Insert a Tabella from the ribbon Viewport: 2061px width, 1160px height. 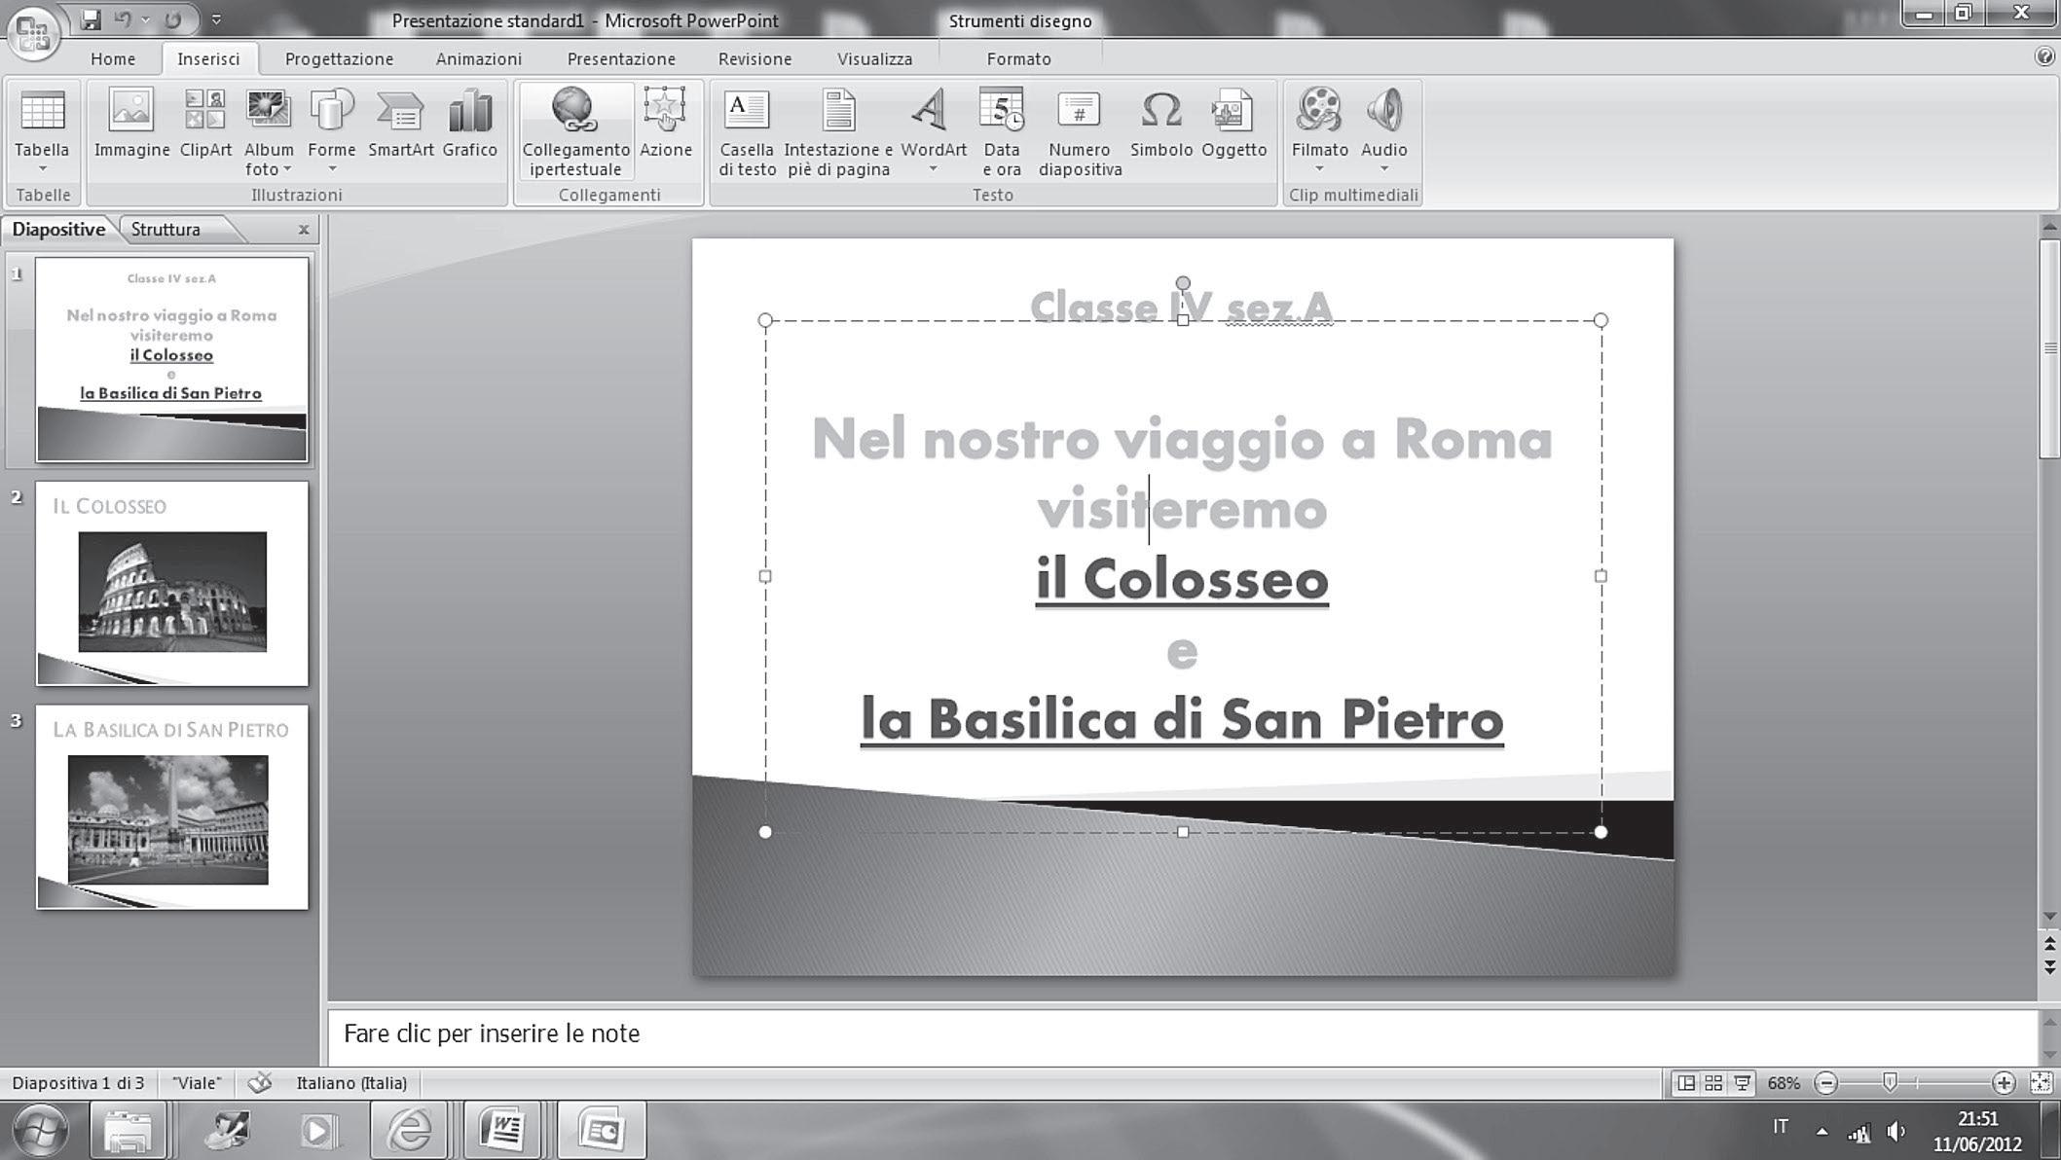click(x=42, y=125)
